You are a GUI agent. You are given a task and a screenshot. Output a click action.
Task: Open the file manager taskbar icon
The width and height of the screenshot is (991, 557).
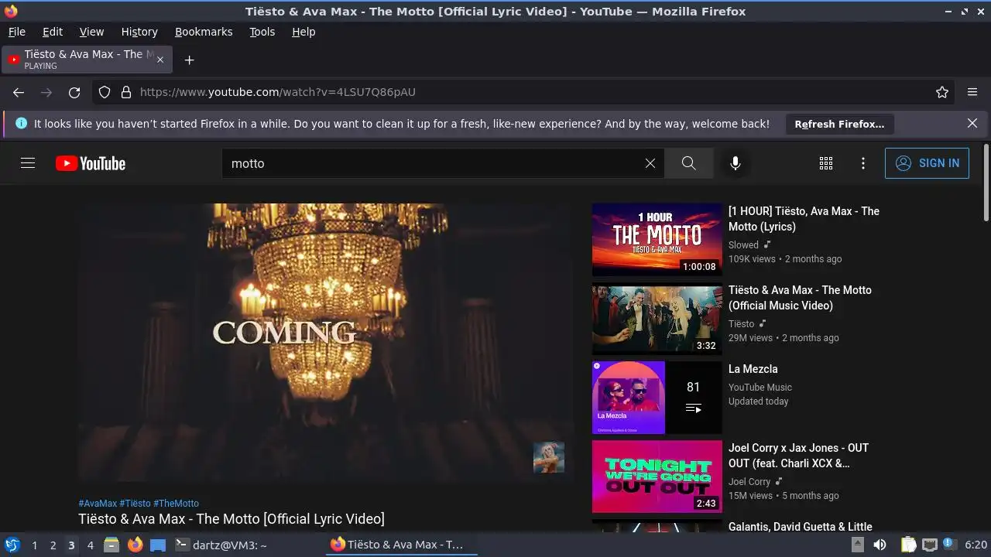click(x=111, y=545)
